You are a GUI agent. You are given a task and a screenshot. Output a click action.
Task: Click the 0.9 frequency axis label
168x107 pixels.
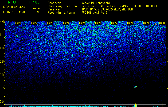(x=2, y=62)
